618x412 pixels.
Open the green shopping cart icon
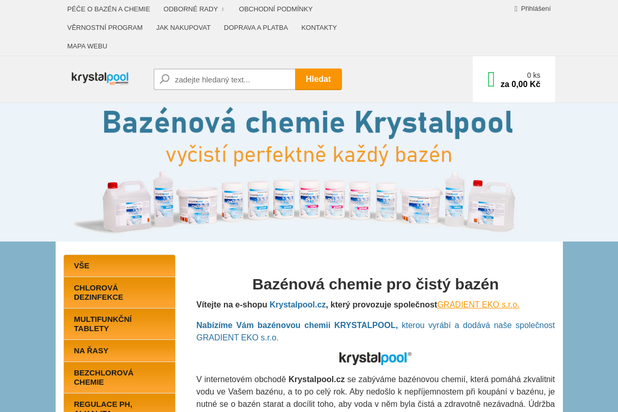[x=490, y=78]
